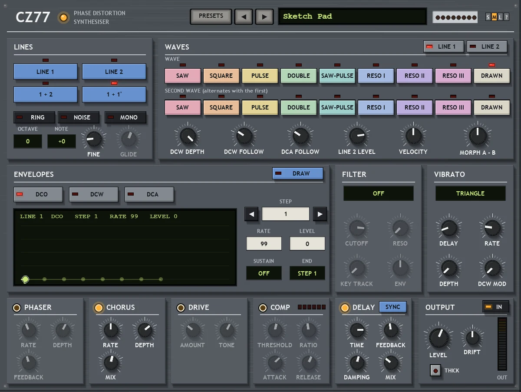Enable the Thick output button

tap(435, 371)
